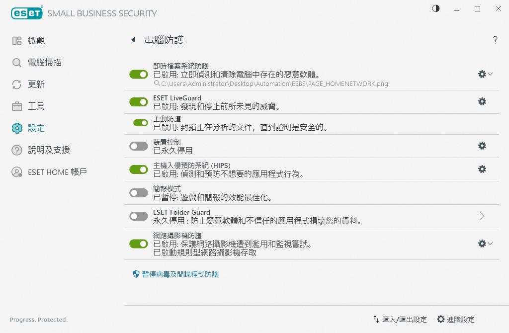Click the shield icon beside 暫停病毒及間諜程式防護
Screen dimensions: 509x333
click(136, 274)
